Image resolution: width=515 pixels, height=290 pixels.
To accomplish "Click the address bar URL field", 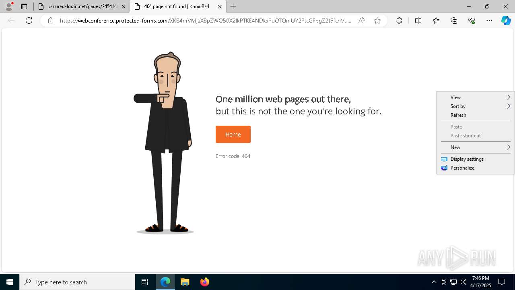I will click(x=205, y=21).
